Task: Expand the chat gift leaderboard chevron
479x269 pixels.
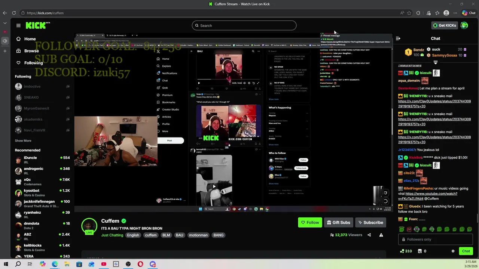Action: (435, 62)
